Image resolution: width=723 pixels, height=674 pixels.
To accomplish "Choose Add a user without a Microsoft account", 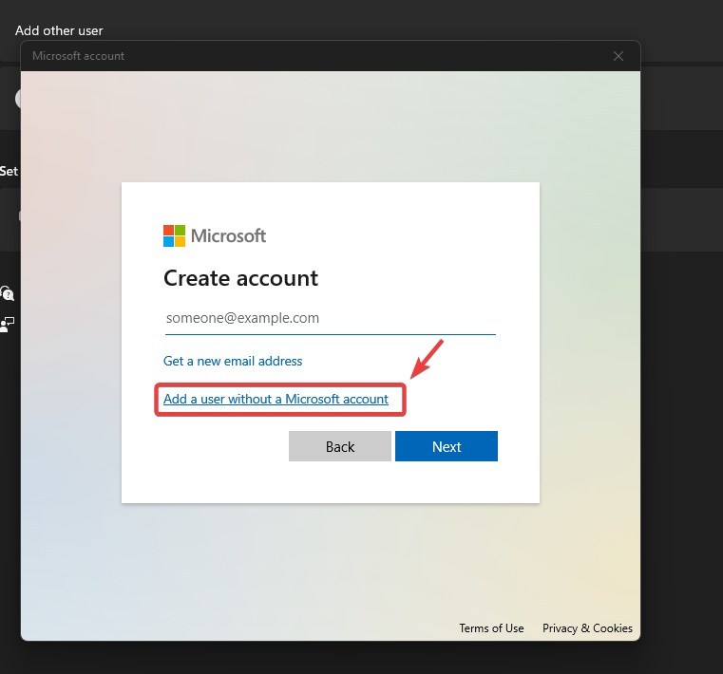I will click(276, 399).
